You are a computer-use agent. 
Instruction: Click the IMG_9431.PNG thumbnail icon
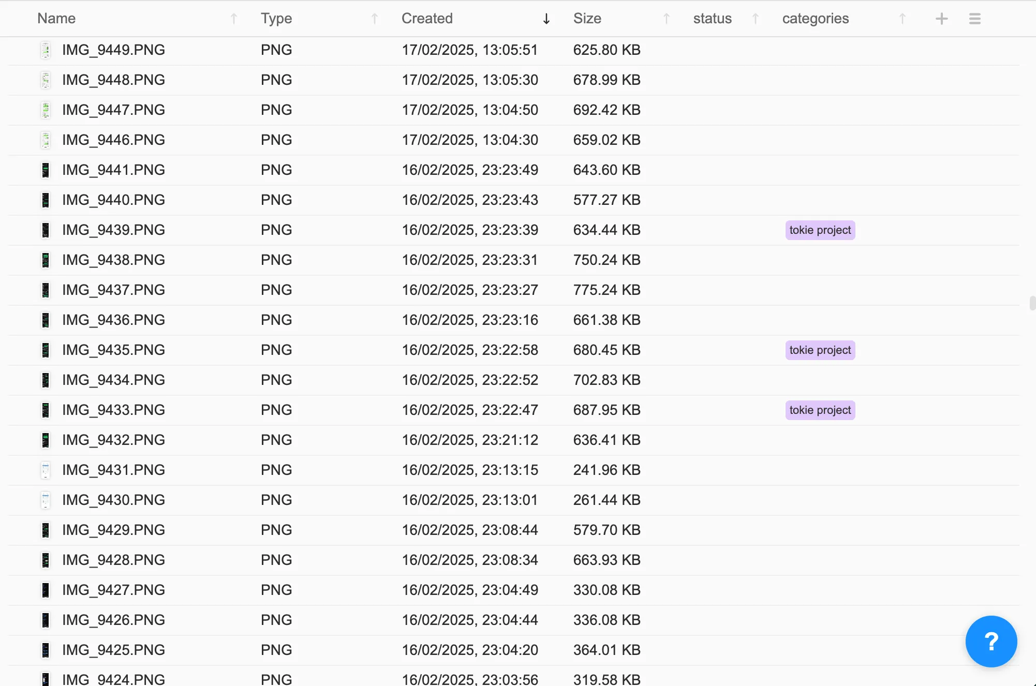[46, 470]
